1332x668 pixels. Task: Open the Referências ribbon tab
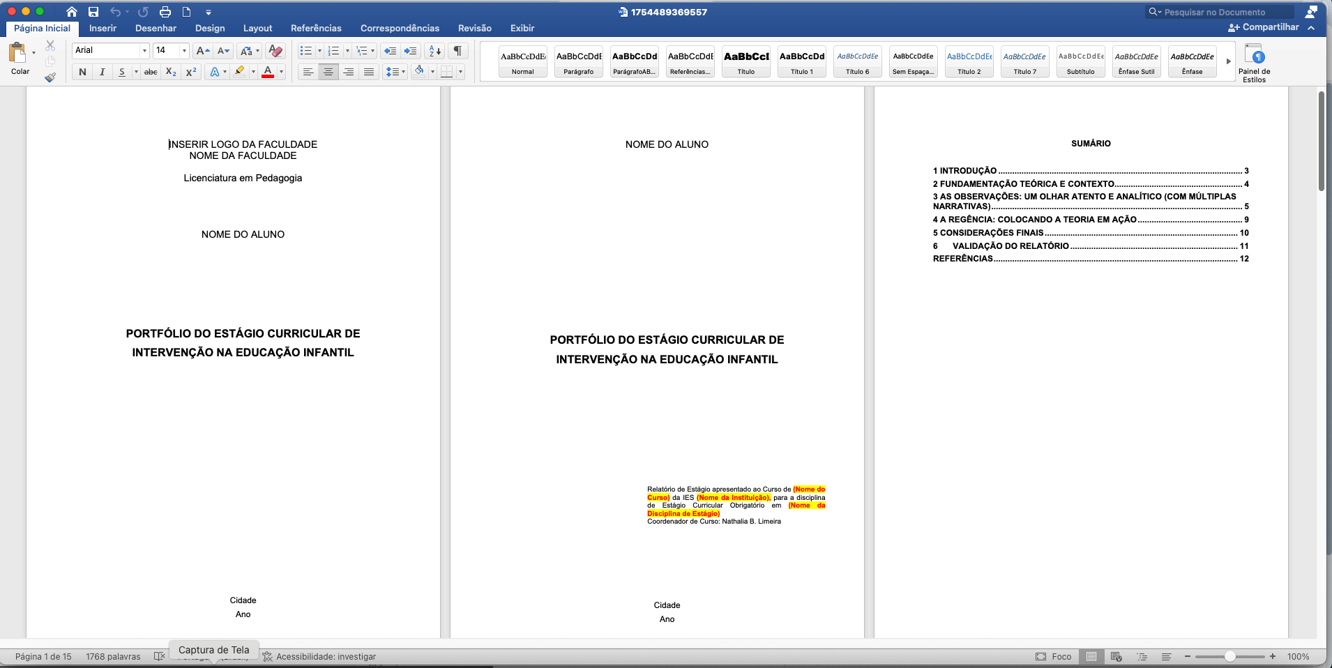coord(316,29)
